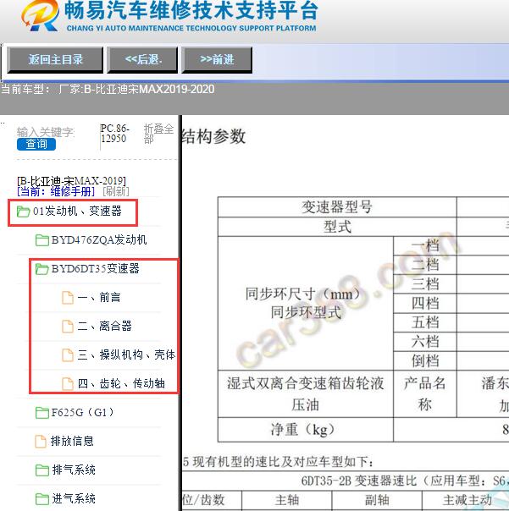Screen dimensions: 509x511
Task: Click the 变速器型号 table cell
Action: point(337,207)
